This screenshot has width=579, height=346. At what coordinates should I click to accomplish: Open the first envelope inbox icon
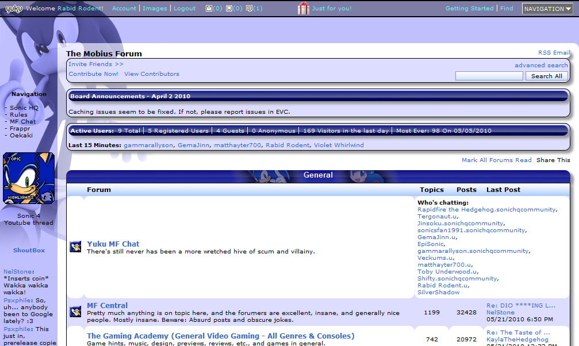(x=209, y=9)
